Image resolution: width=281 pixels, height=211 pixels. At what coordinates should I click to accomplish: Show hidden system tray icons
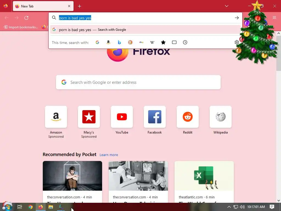coord(229,207)
